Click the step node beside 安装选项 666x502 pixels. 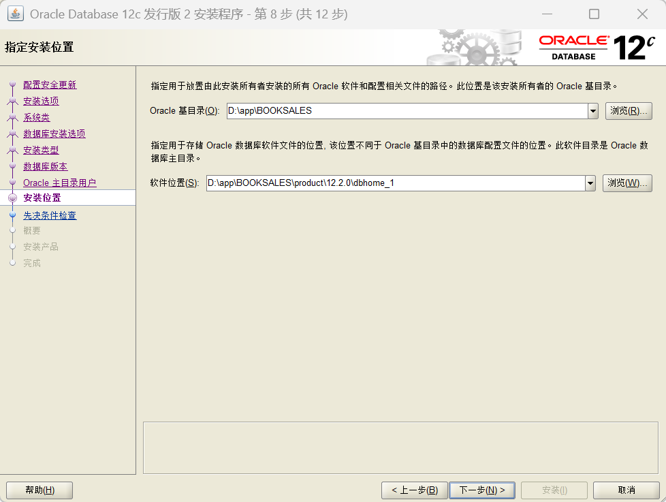(x=13, y=101)
